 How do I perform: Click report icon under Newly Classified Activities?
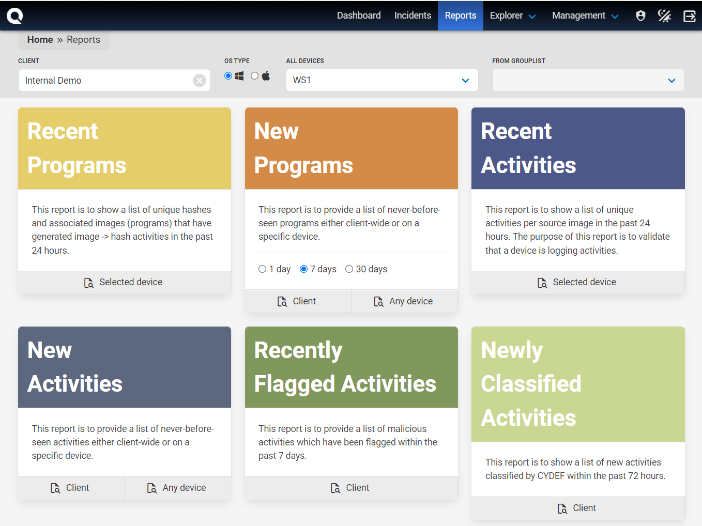(x=562, y=508)
